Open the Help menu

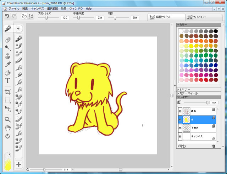(88, 9)
